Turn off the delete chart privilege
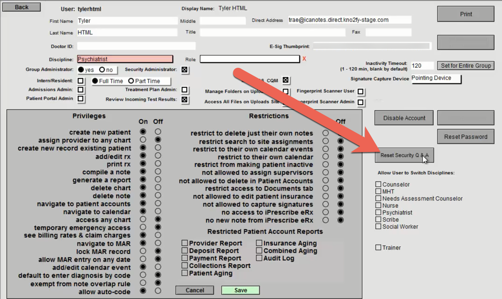The height and width of the screenshot is (299, 502). tap(158, 188)
